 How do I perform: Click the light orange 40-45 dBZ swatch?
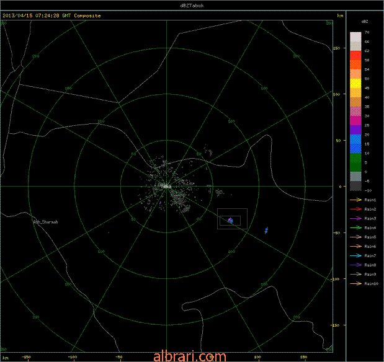(x=355, y=92)
